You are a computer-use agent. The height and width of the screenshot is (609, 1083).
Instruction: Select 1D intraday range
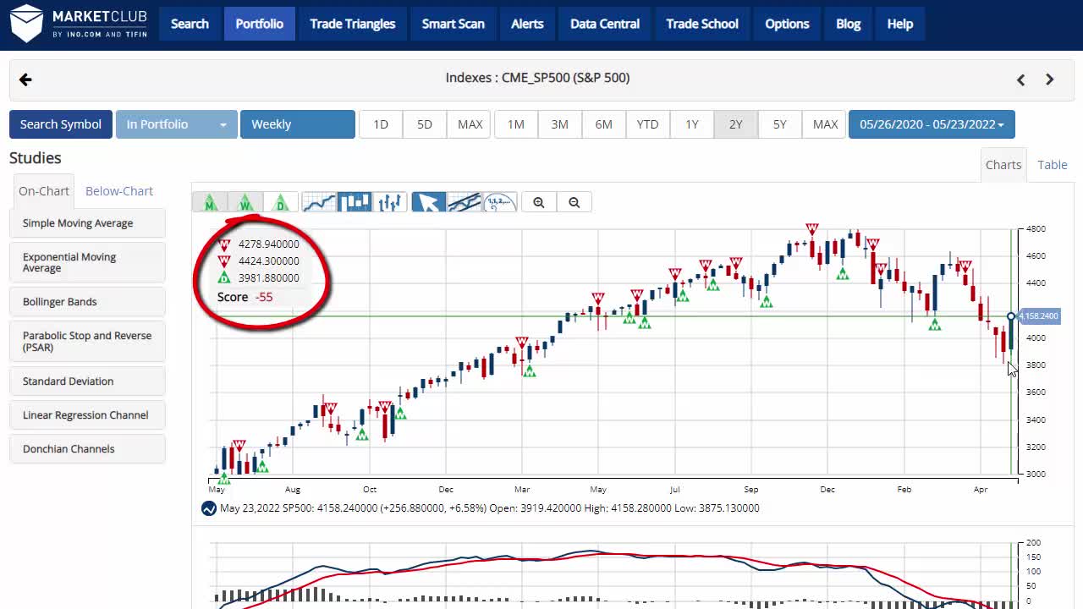[381, 124]
